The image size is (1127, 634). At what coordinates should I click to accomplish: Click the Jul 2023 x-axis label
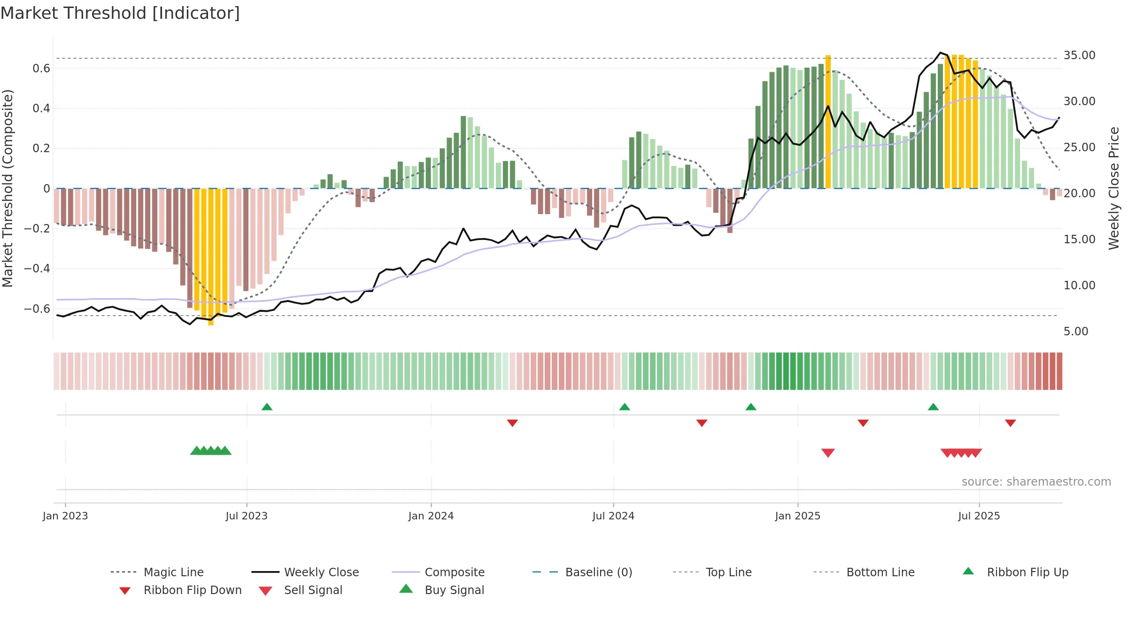coord(247,516)
